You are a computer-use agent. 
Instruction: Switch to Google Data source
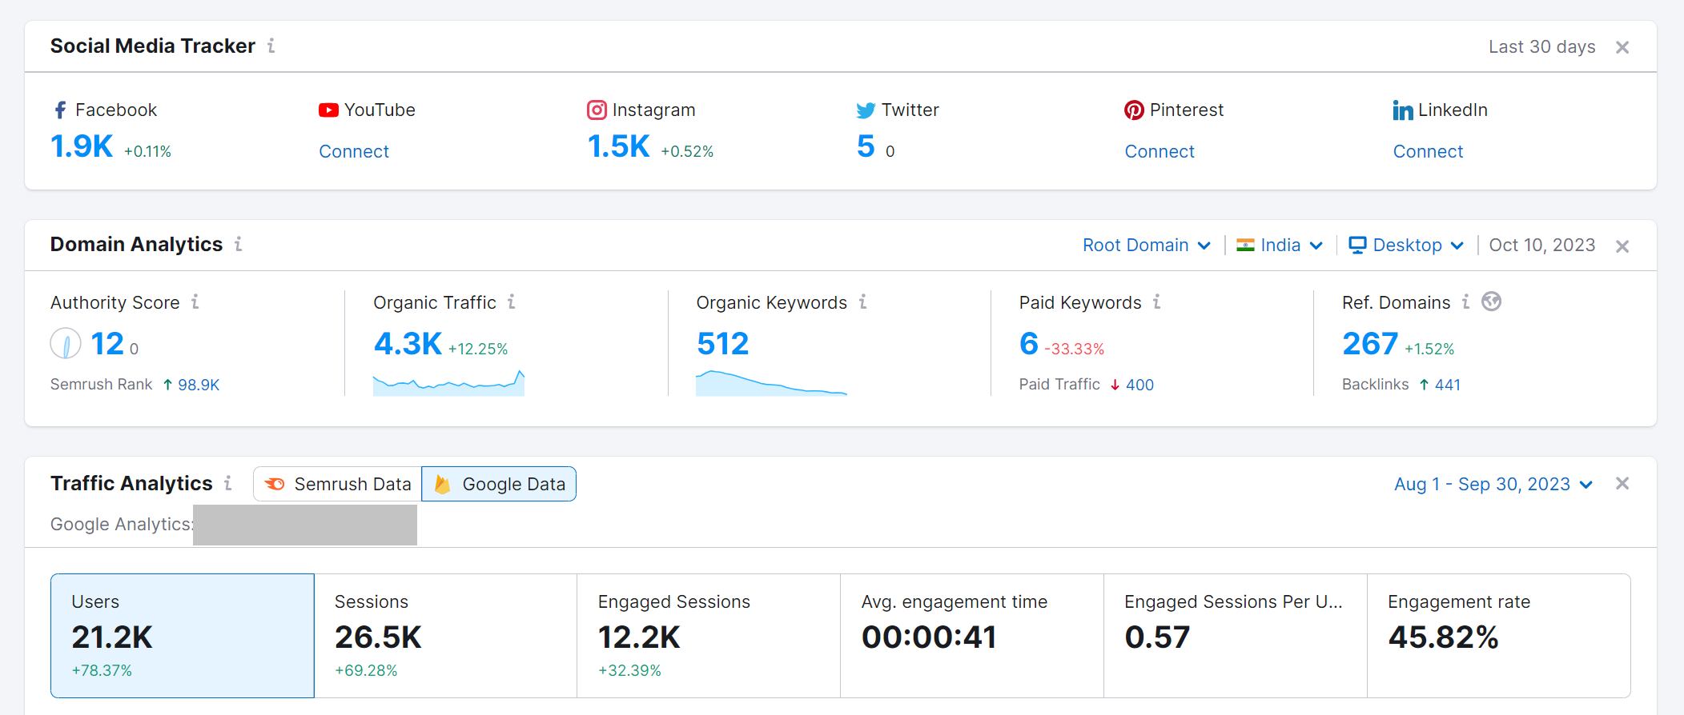point(499,484)
